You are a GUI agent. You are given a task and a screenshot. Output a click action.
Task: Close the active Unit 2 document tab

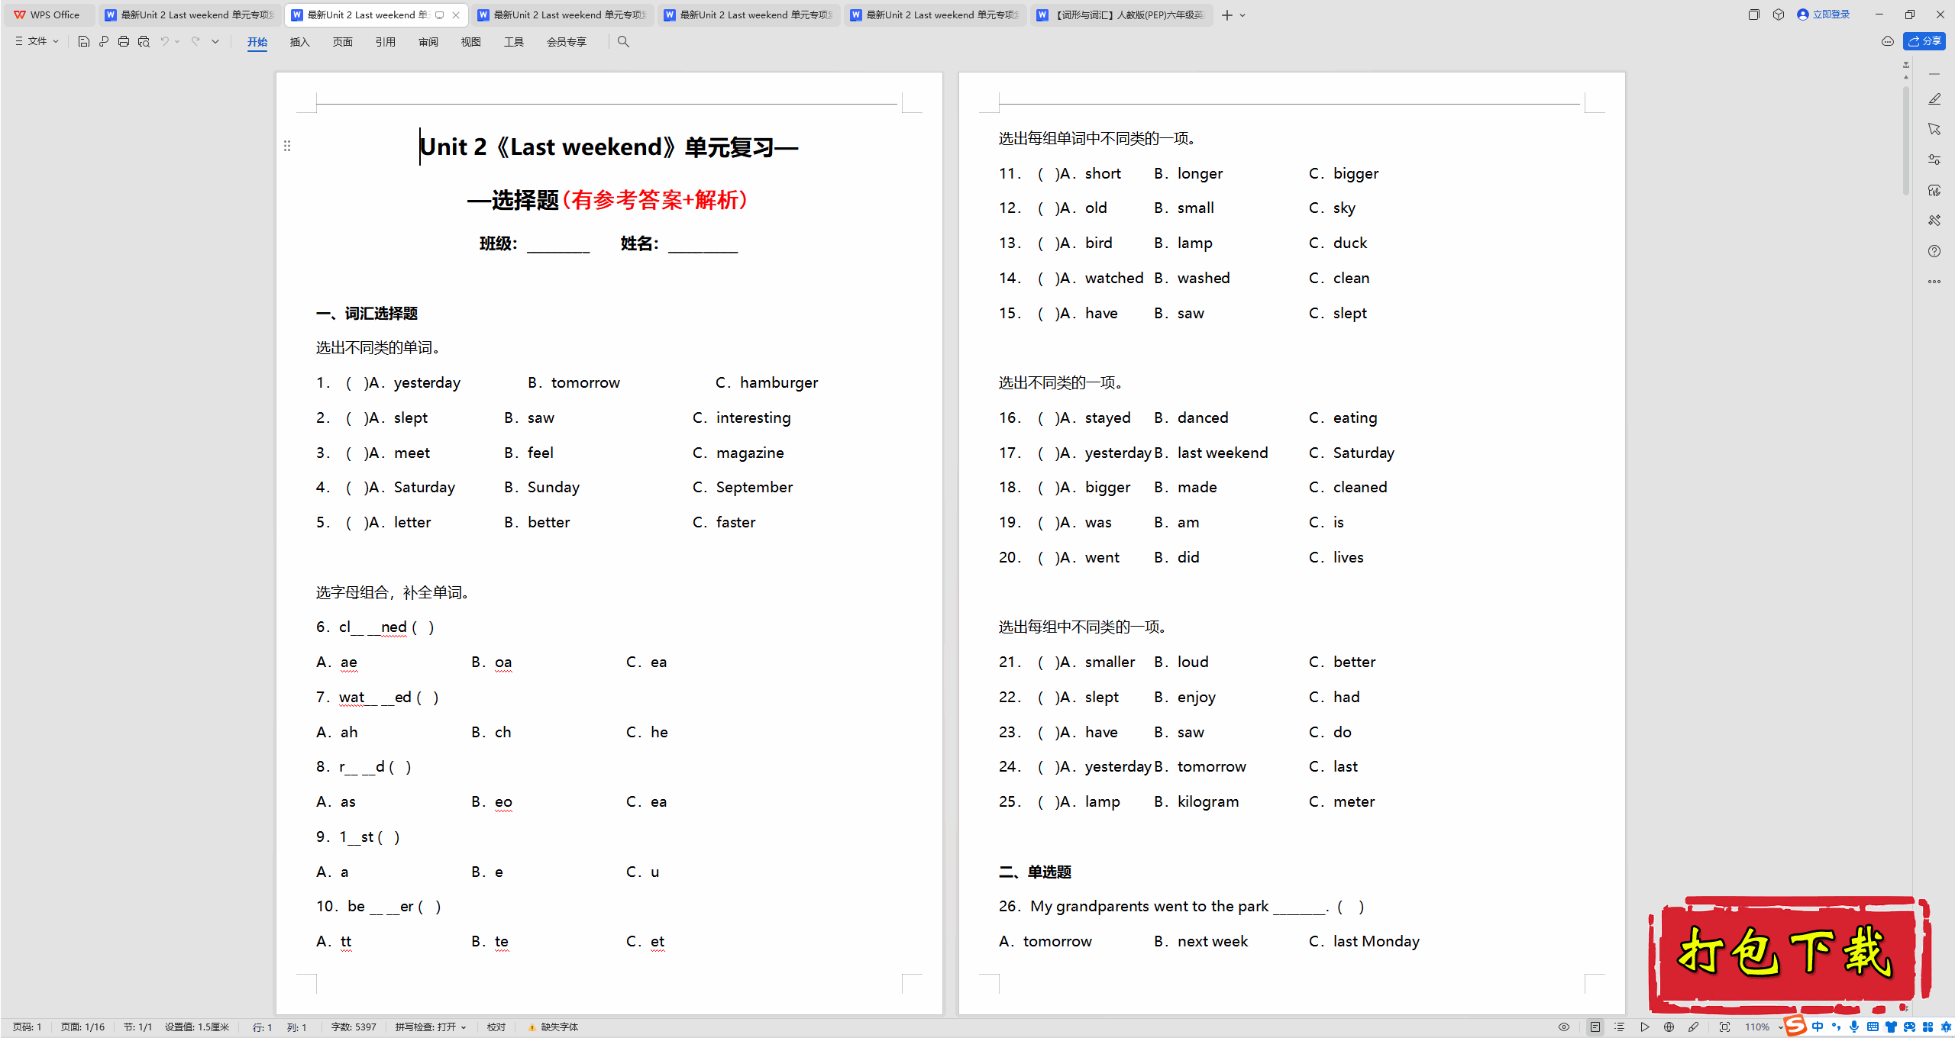456,15
